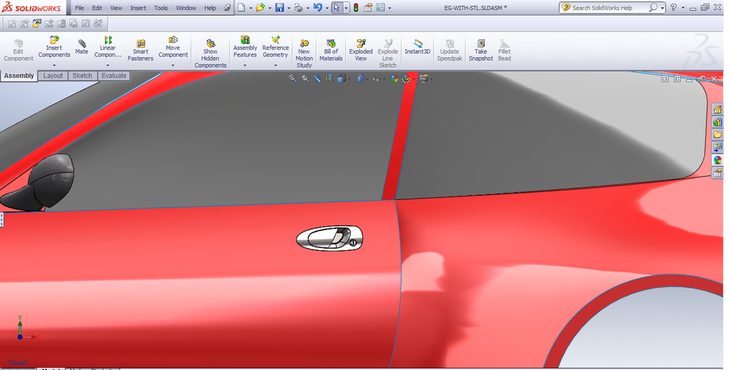Toggle the Select cursor tool
The height and width of the screenshot is (370, 730).
pos(336,8)
